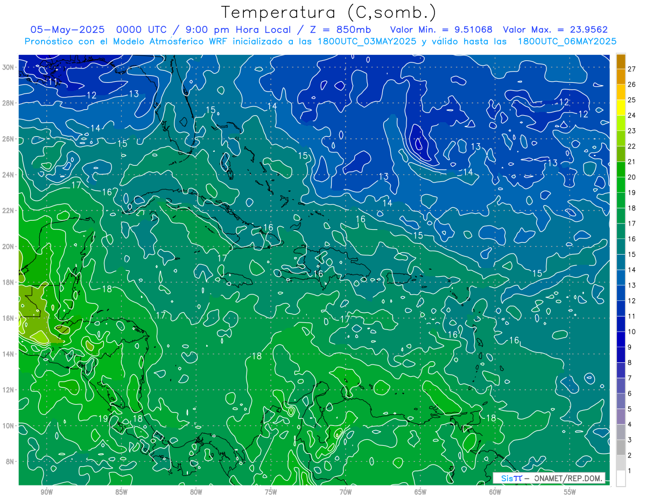Click the "ONAMET/REP.DOM." credit label
The image size is (646, 499).
pyautogui.click(x=567, y=478)
